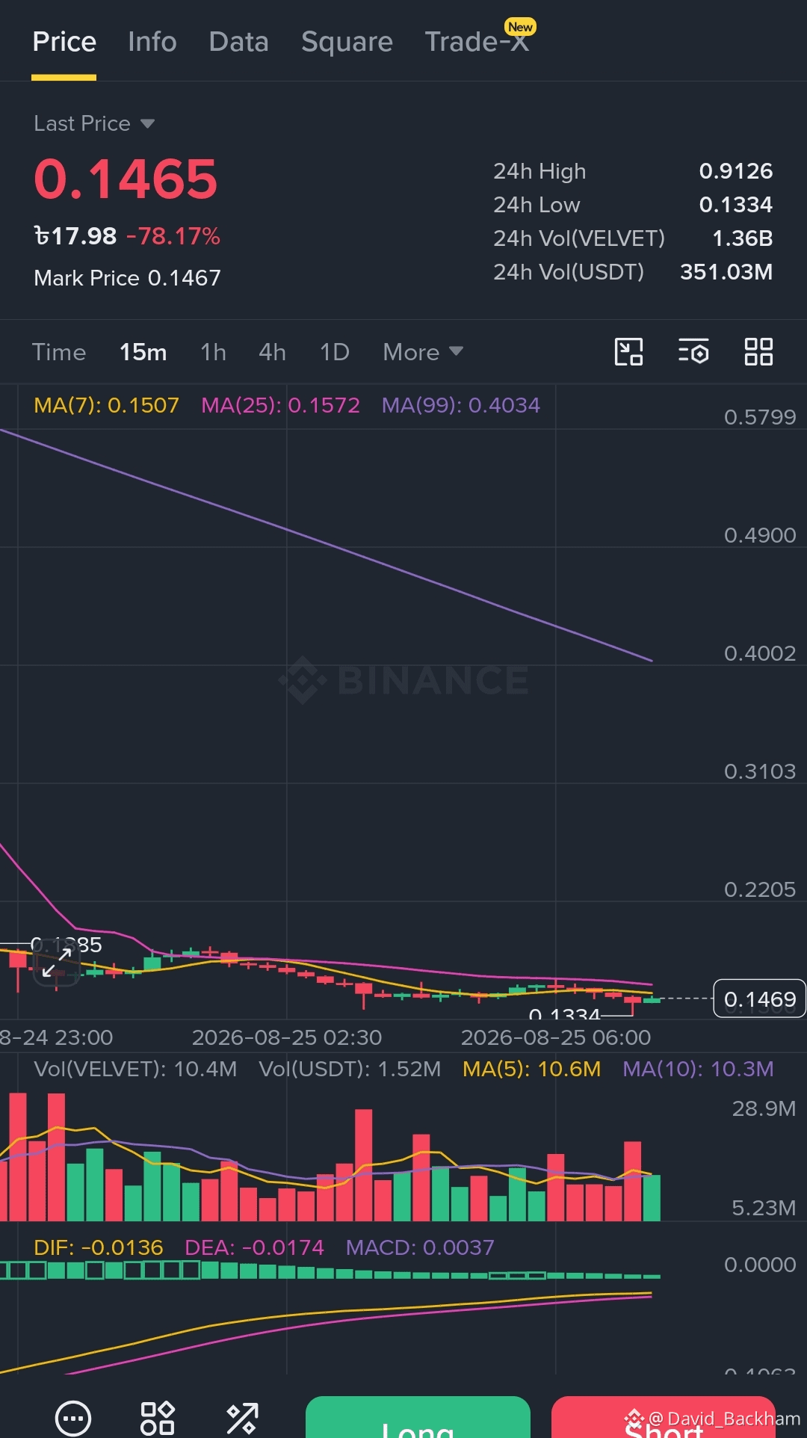Screen dimensions: 807x1438
Task: Open the Data tab
Action: click(238, 42)
